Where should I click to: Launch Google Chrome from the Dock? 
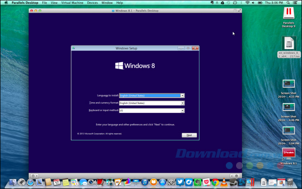point(215,182)
